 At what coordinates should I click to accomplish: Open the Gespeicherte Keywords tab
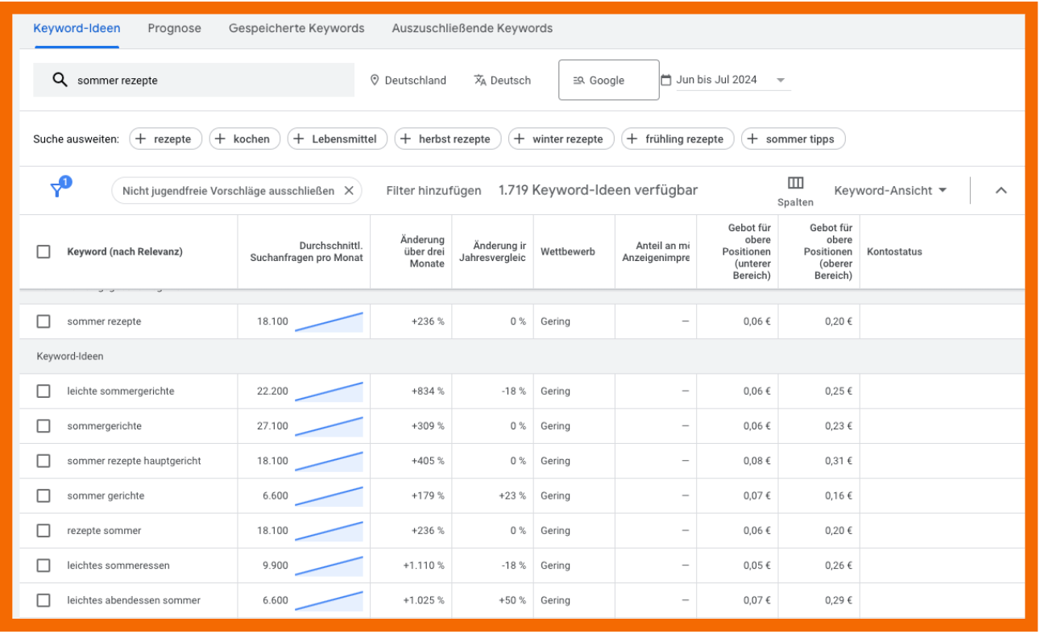click(296, 28)
